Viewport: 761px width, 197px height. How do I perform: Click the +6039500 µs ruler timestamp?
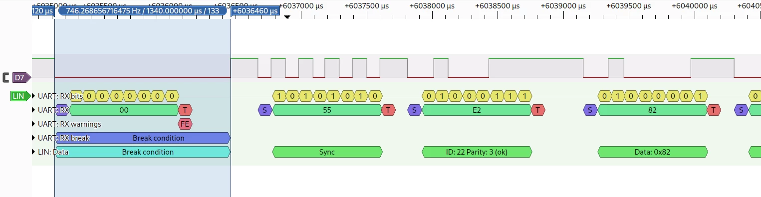[x=628, y=6]
